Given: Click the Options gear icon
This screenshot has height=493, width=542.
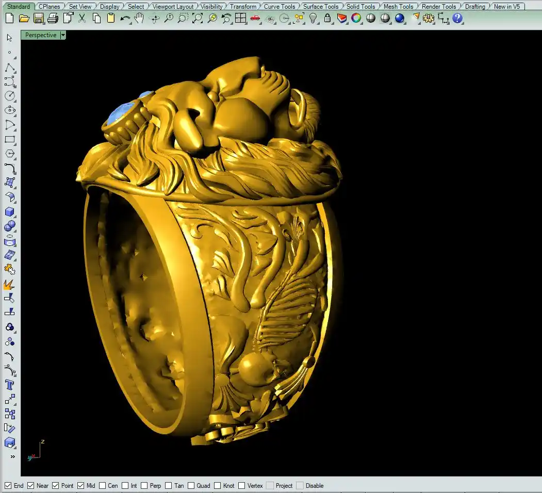Looking at the screenshot, I should (x=429, y=19).
